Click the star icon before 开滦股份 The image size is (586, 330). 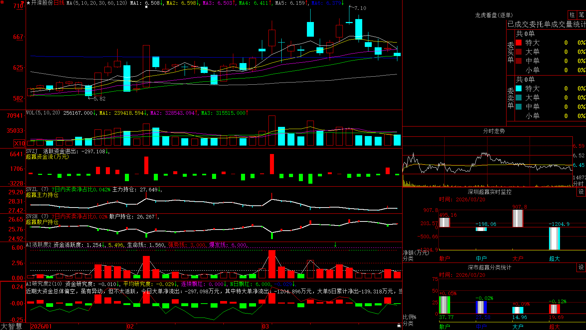pyautogui.click(x=28, y=3)
